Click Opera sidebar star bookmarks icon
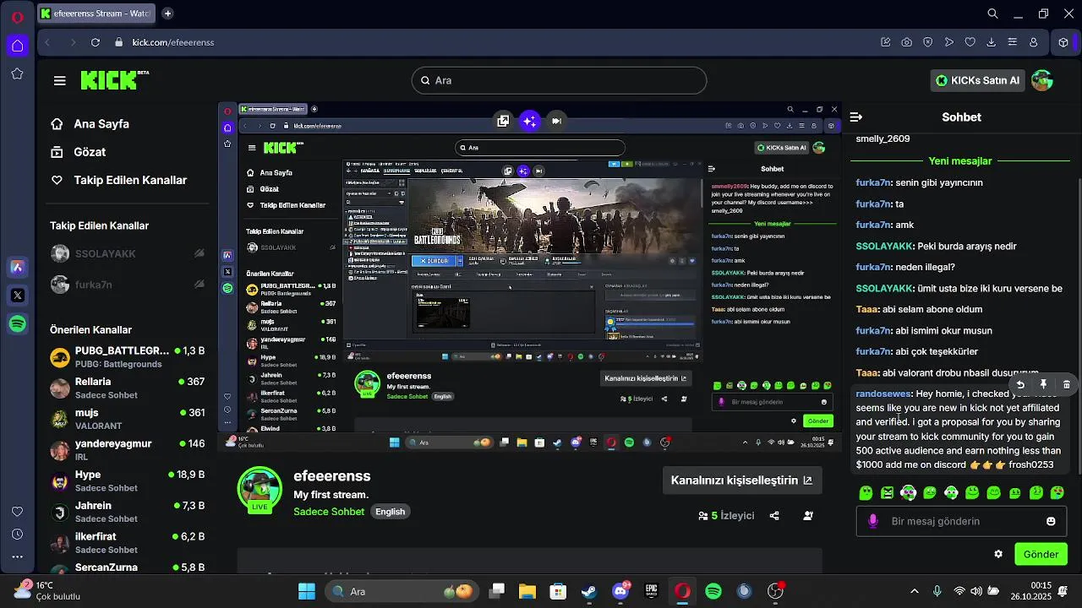 (17, 73)
